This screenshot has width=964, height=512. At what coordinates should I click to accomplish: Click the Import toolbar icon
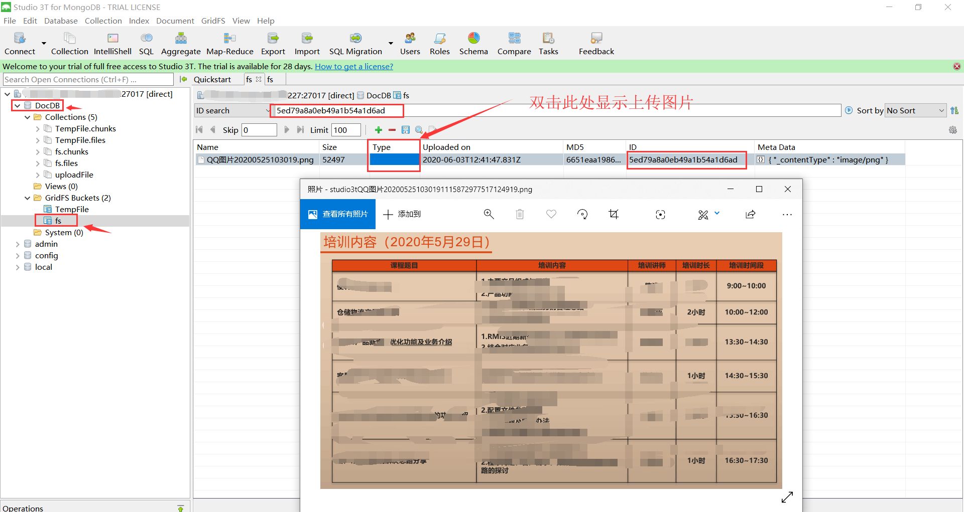(x=307, y=43)
